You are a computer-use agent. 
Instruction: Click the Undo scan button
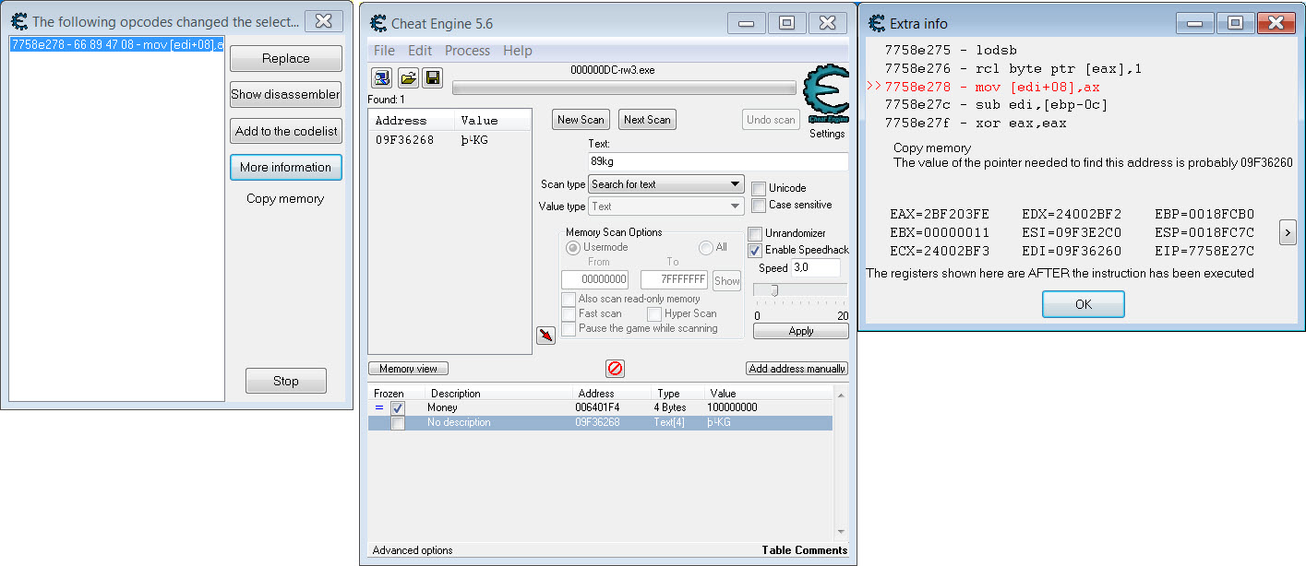point(771,119)
